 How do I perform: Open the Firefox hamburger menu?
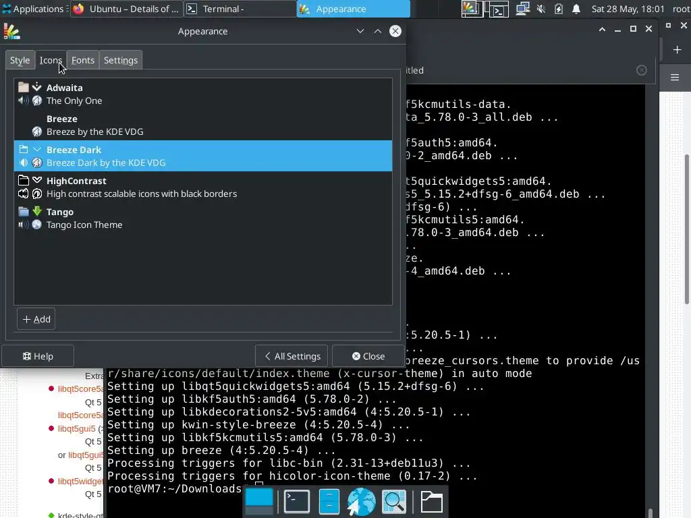pos(675,78)
